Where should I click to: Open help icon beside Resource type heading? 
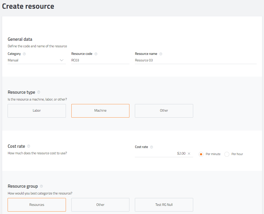(39, 92)
